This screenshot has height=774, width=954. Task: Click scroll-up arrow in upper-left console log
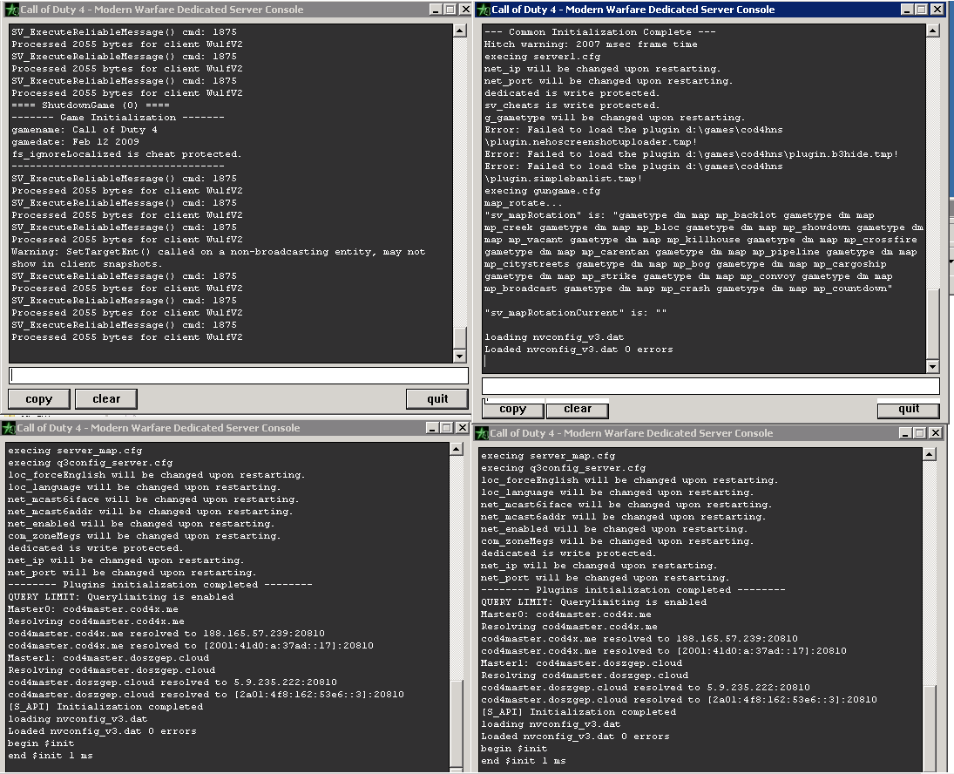pyautogui.click(x=459, y=31)
